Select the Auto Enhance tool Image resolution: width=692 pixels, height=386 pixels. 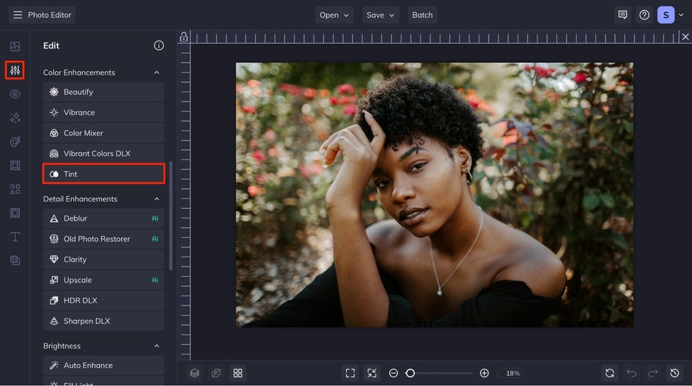point(103,365)
